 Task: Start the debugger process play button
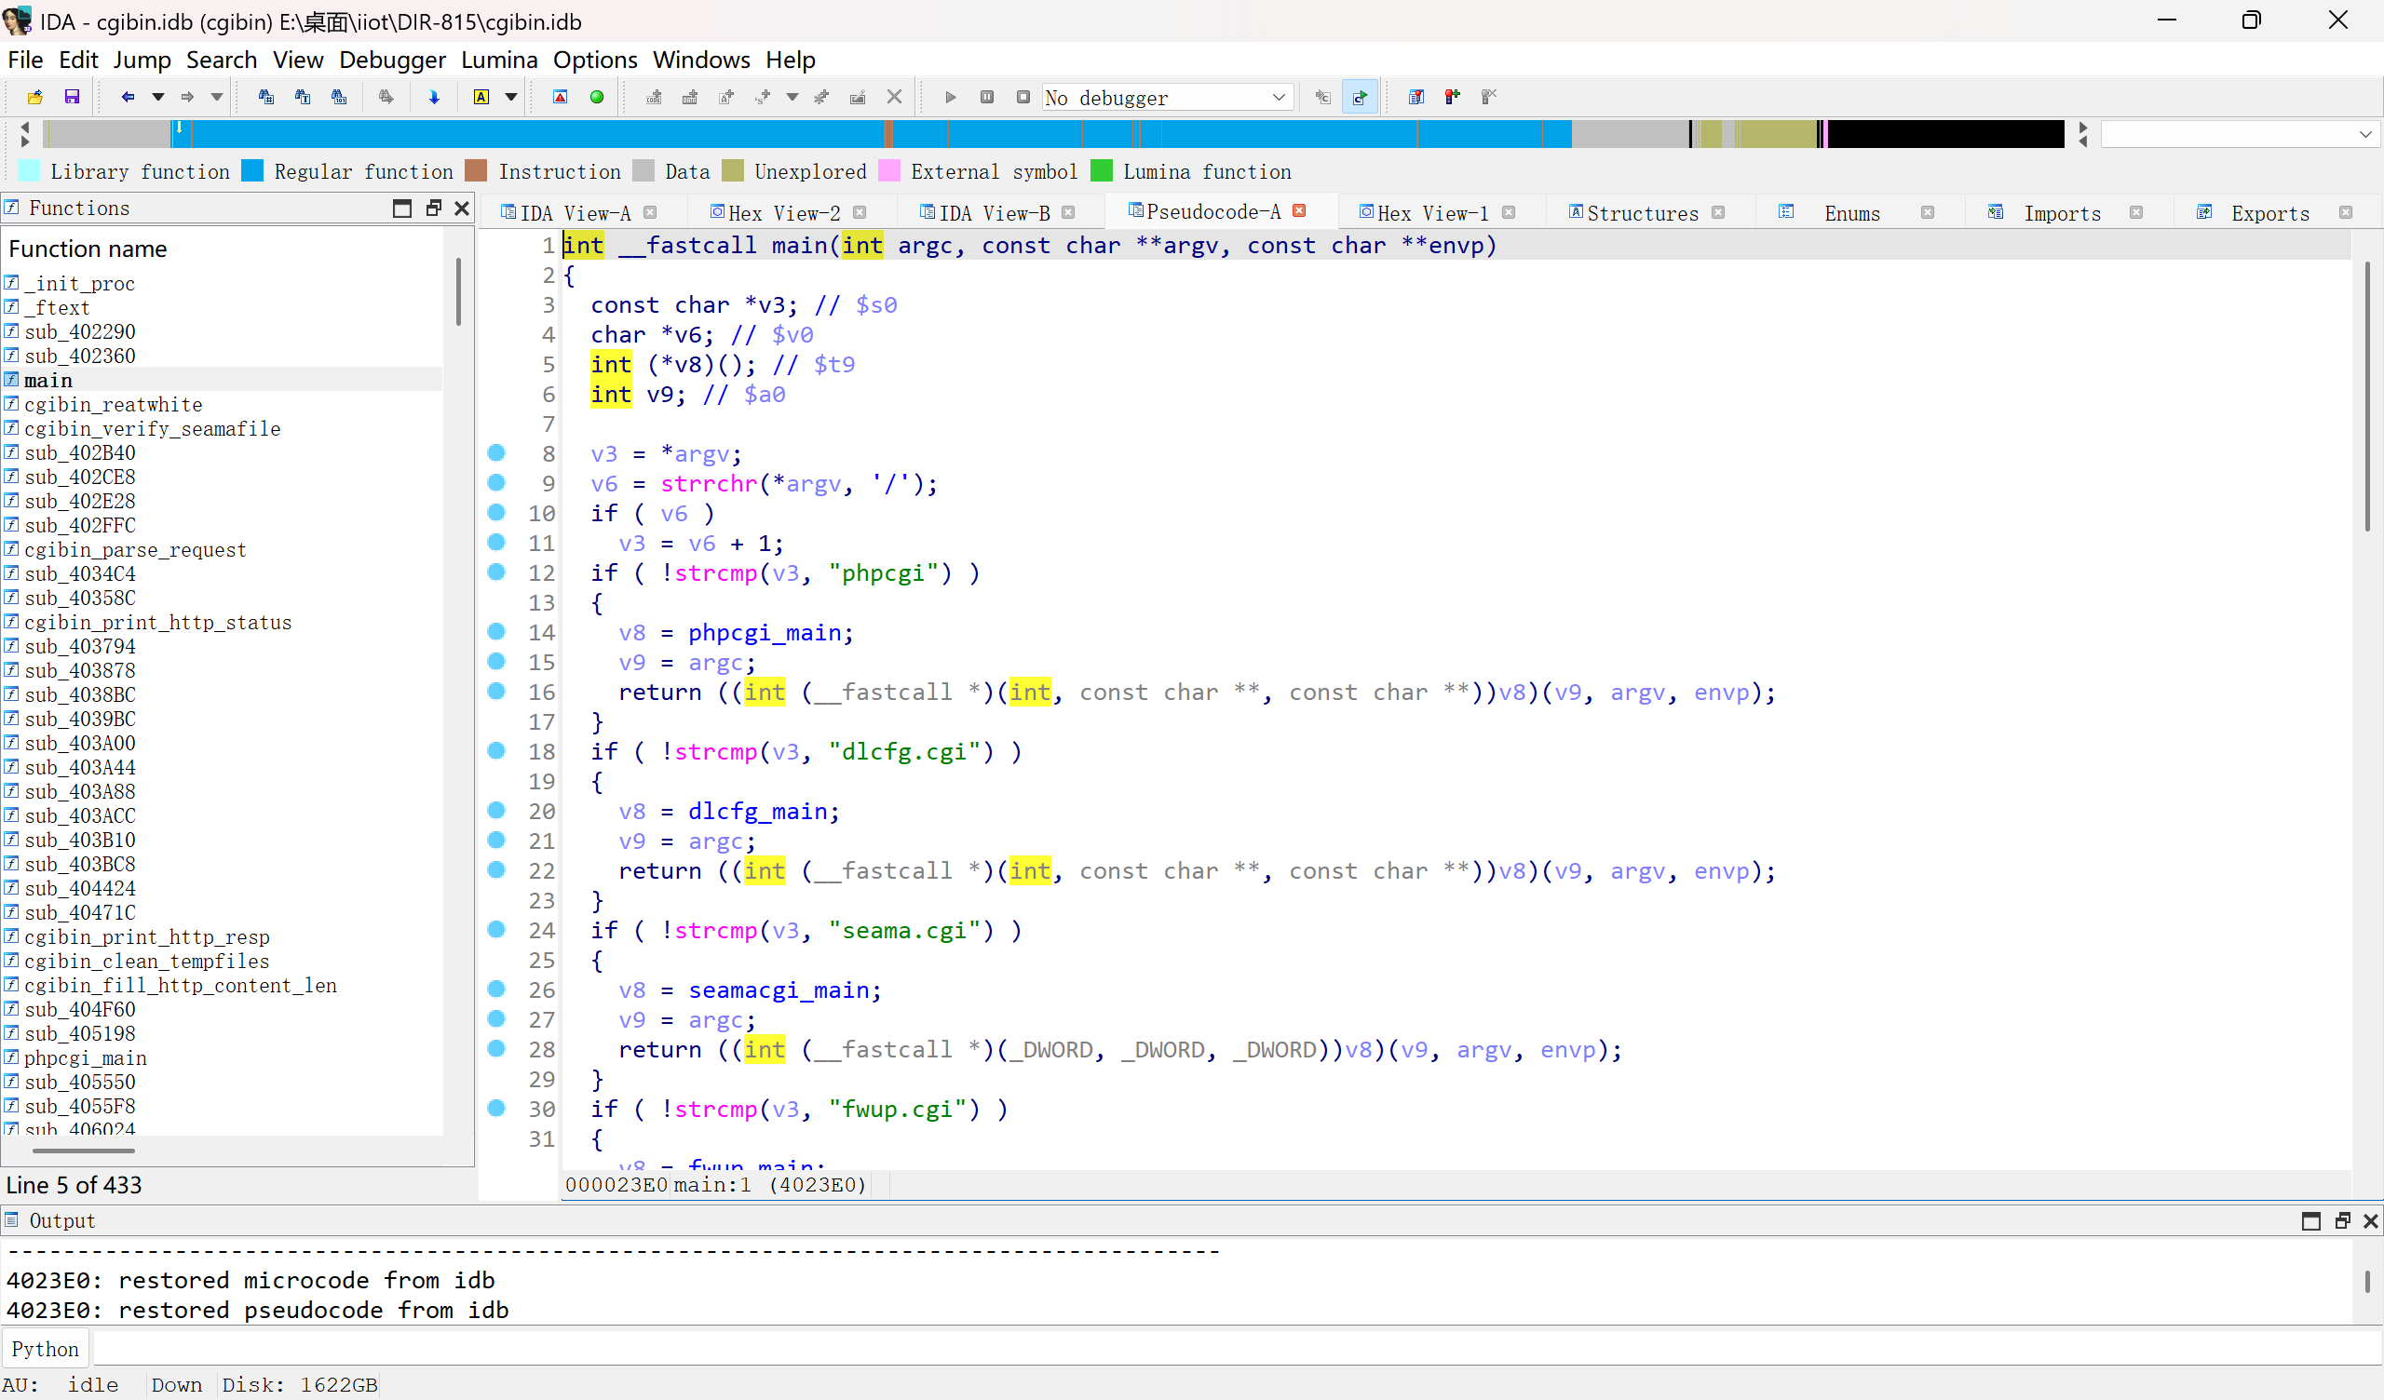coord(951,97)
